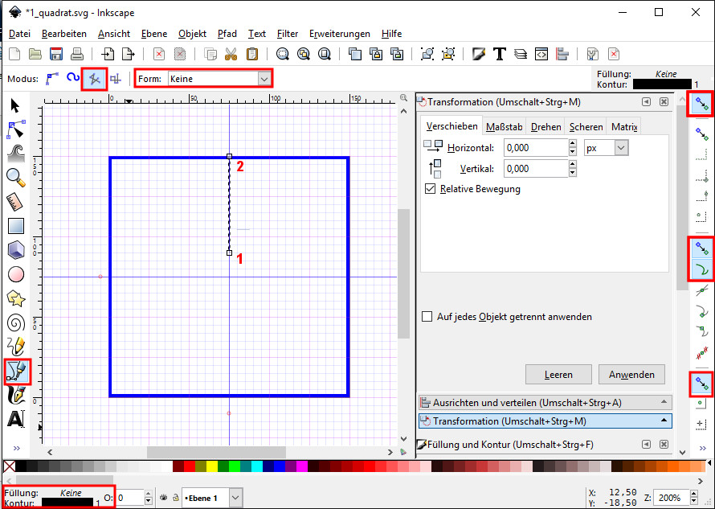
Task: Expand Ausrichten und verteilen panel
Action: click(x=545, y=403)
